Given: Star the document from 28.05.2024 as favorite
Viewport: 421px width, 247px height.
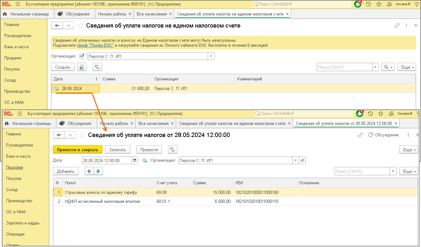Looking at the screenshot, I should pos(82,135).
